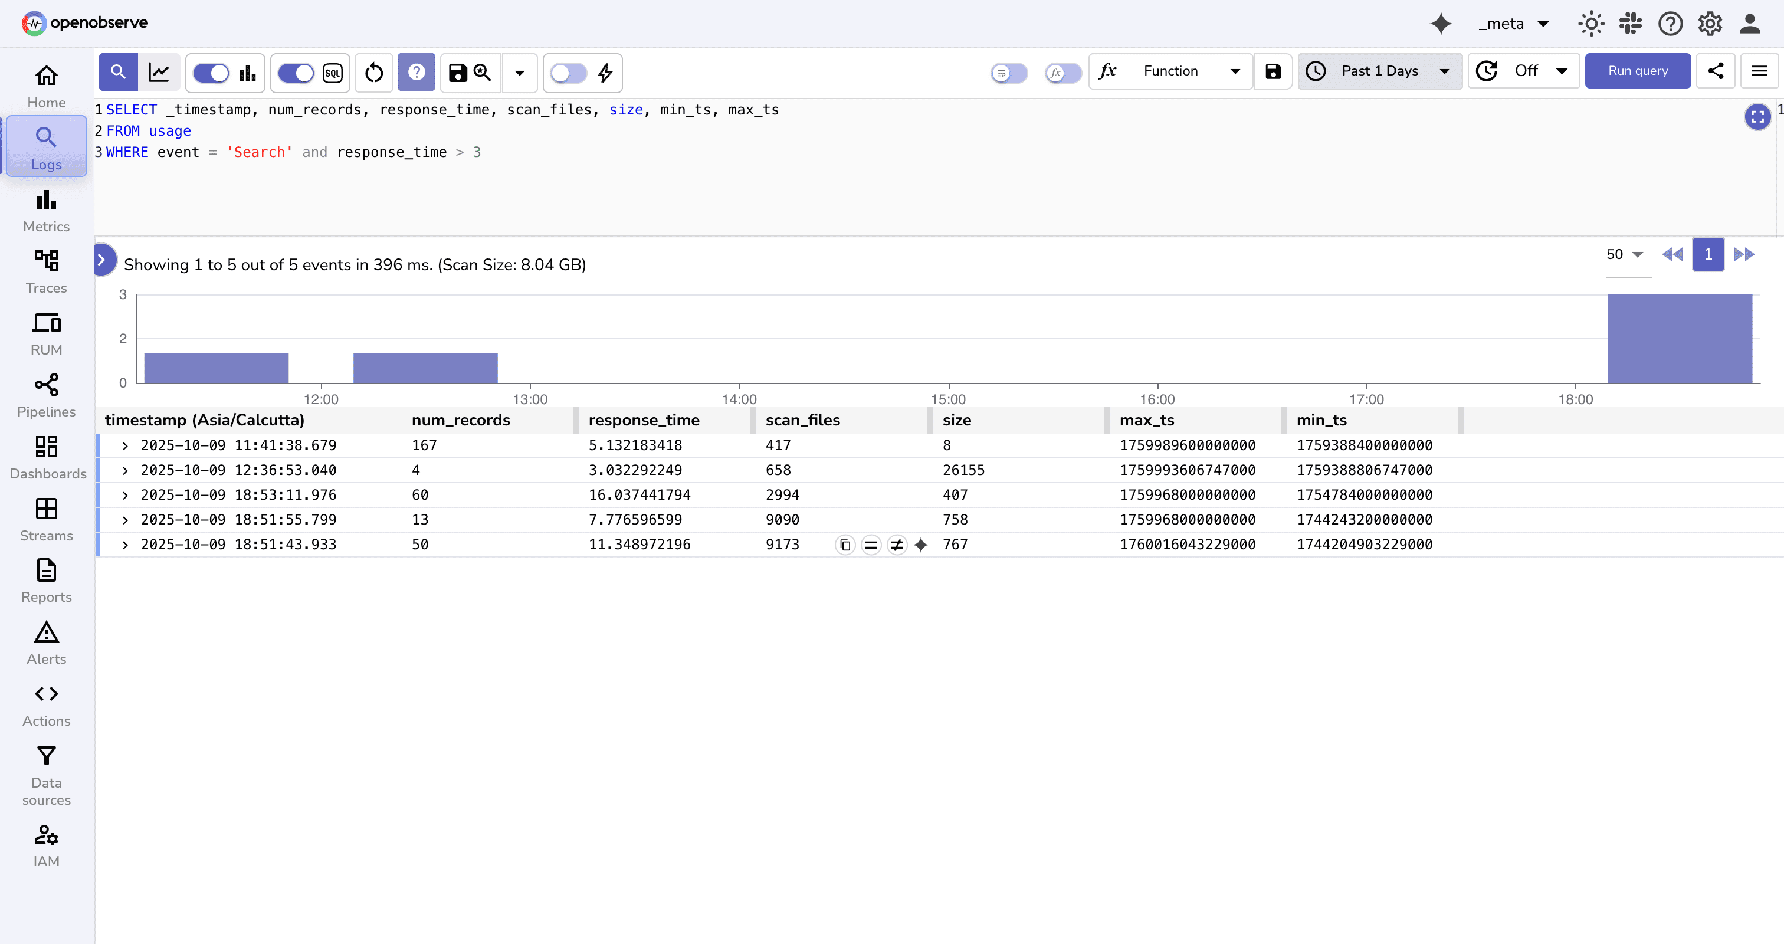Open the saved searches magnifier icon
This screenshot has width=1784, height=944.
pyautogui.click(x=483, y=72)
